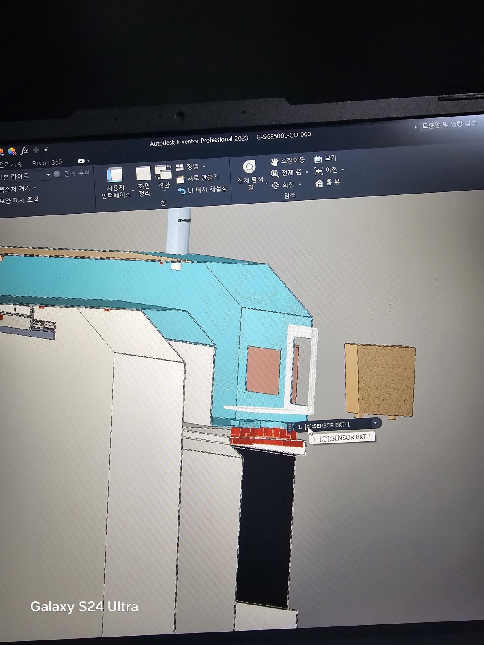
Task: Click Reset UI Layout (UI 배치 재설정)
Action: tap(202, 190)
